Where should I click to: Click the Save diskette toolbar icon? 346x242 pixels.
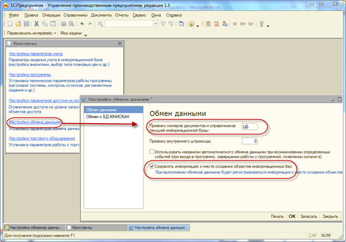point(27,24)
